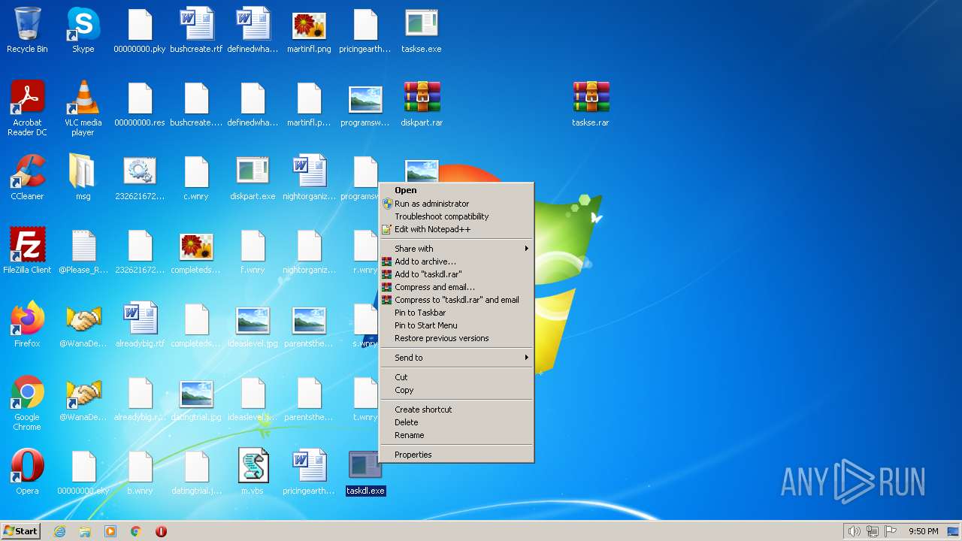Open the network tray icon
The image size is (962, 541).
pos(873,531)
